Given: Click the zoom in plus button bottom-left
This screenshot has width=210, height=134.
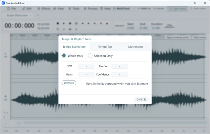Looking at the screenshot, I should pos(6,123).
